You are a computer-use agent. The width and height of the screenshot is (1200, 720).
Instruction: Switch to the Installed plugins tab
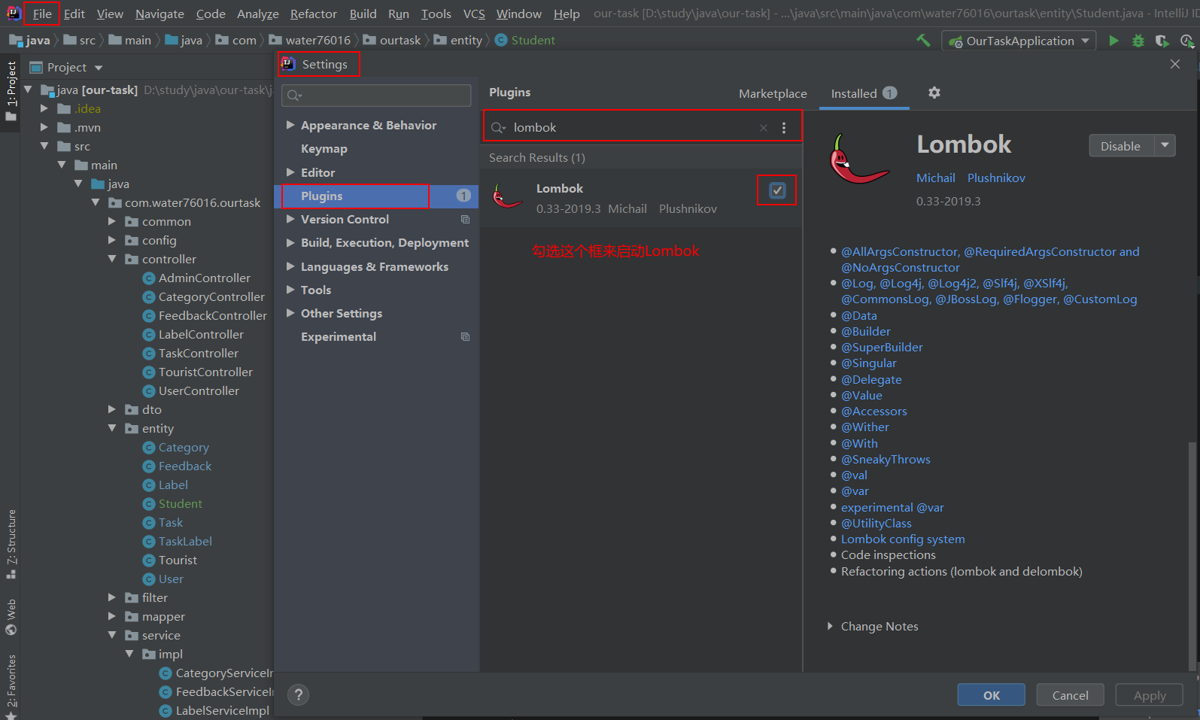tap(864, 93)
